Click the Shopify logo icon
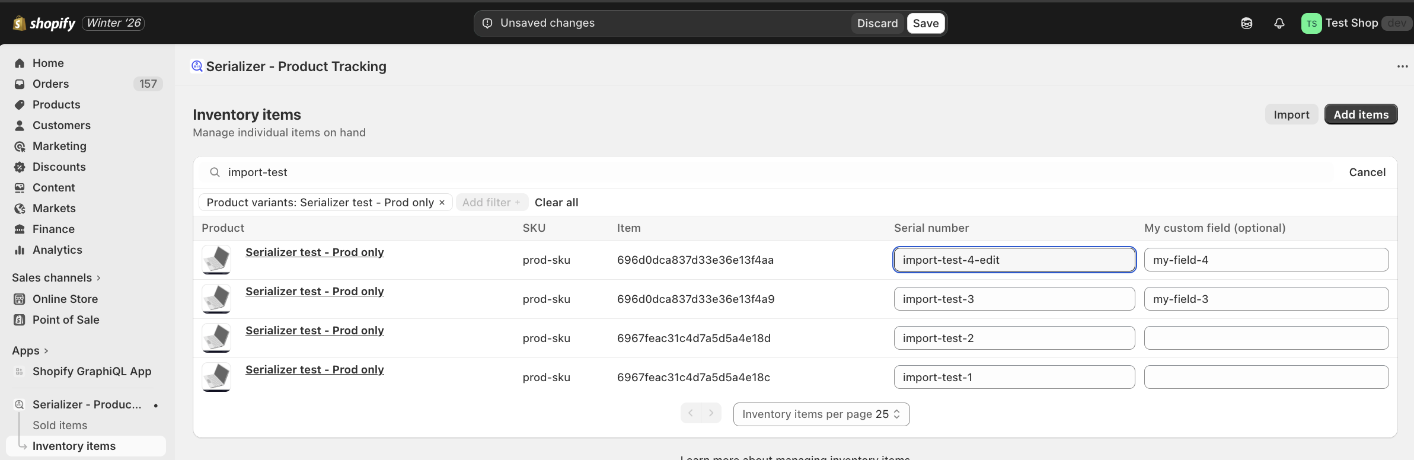This screenshot has width=1414, height=460. [x=20, y=23]
